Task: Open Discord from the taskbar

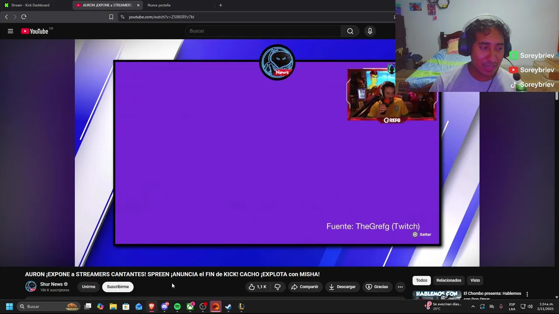Action: coord(165,306)
